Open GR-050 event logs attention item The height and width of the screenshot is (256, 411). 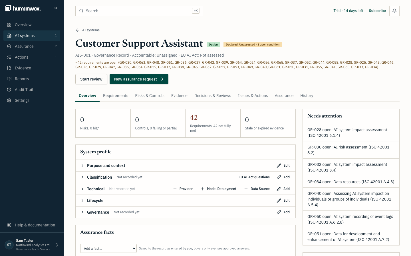351,219
